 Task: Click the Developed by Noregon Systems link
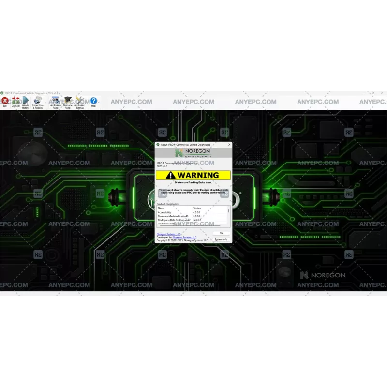[x=184, y=237]
